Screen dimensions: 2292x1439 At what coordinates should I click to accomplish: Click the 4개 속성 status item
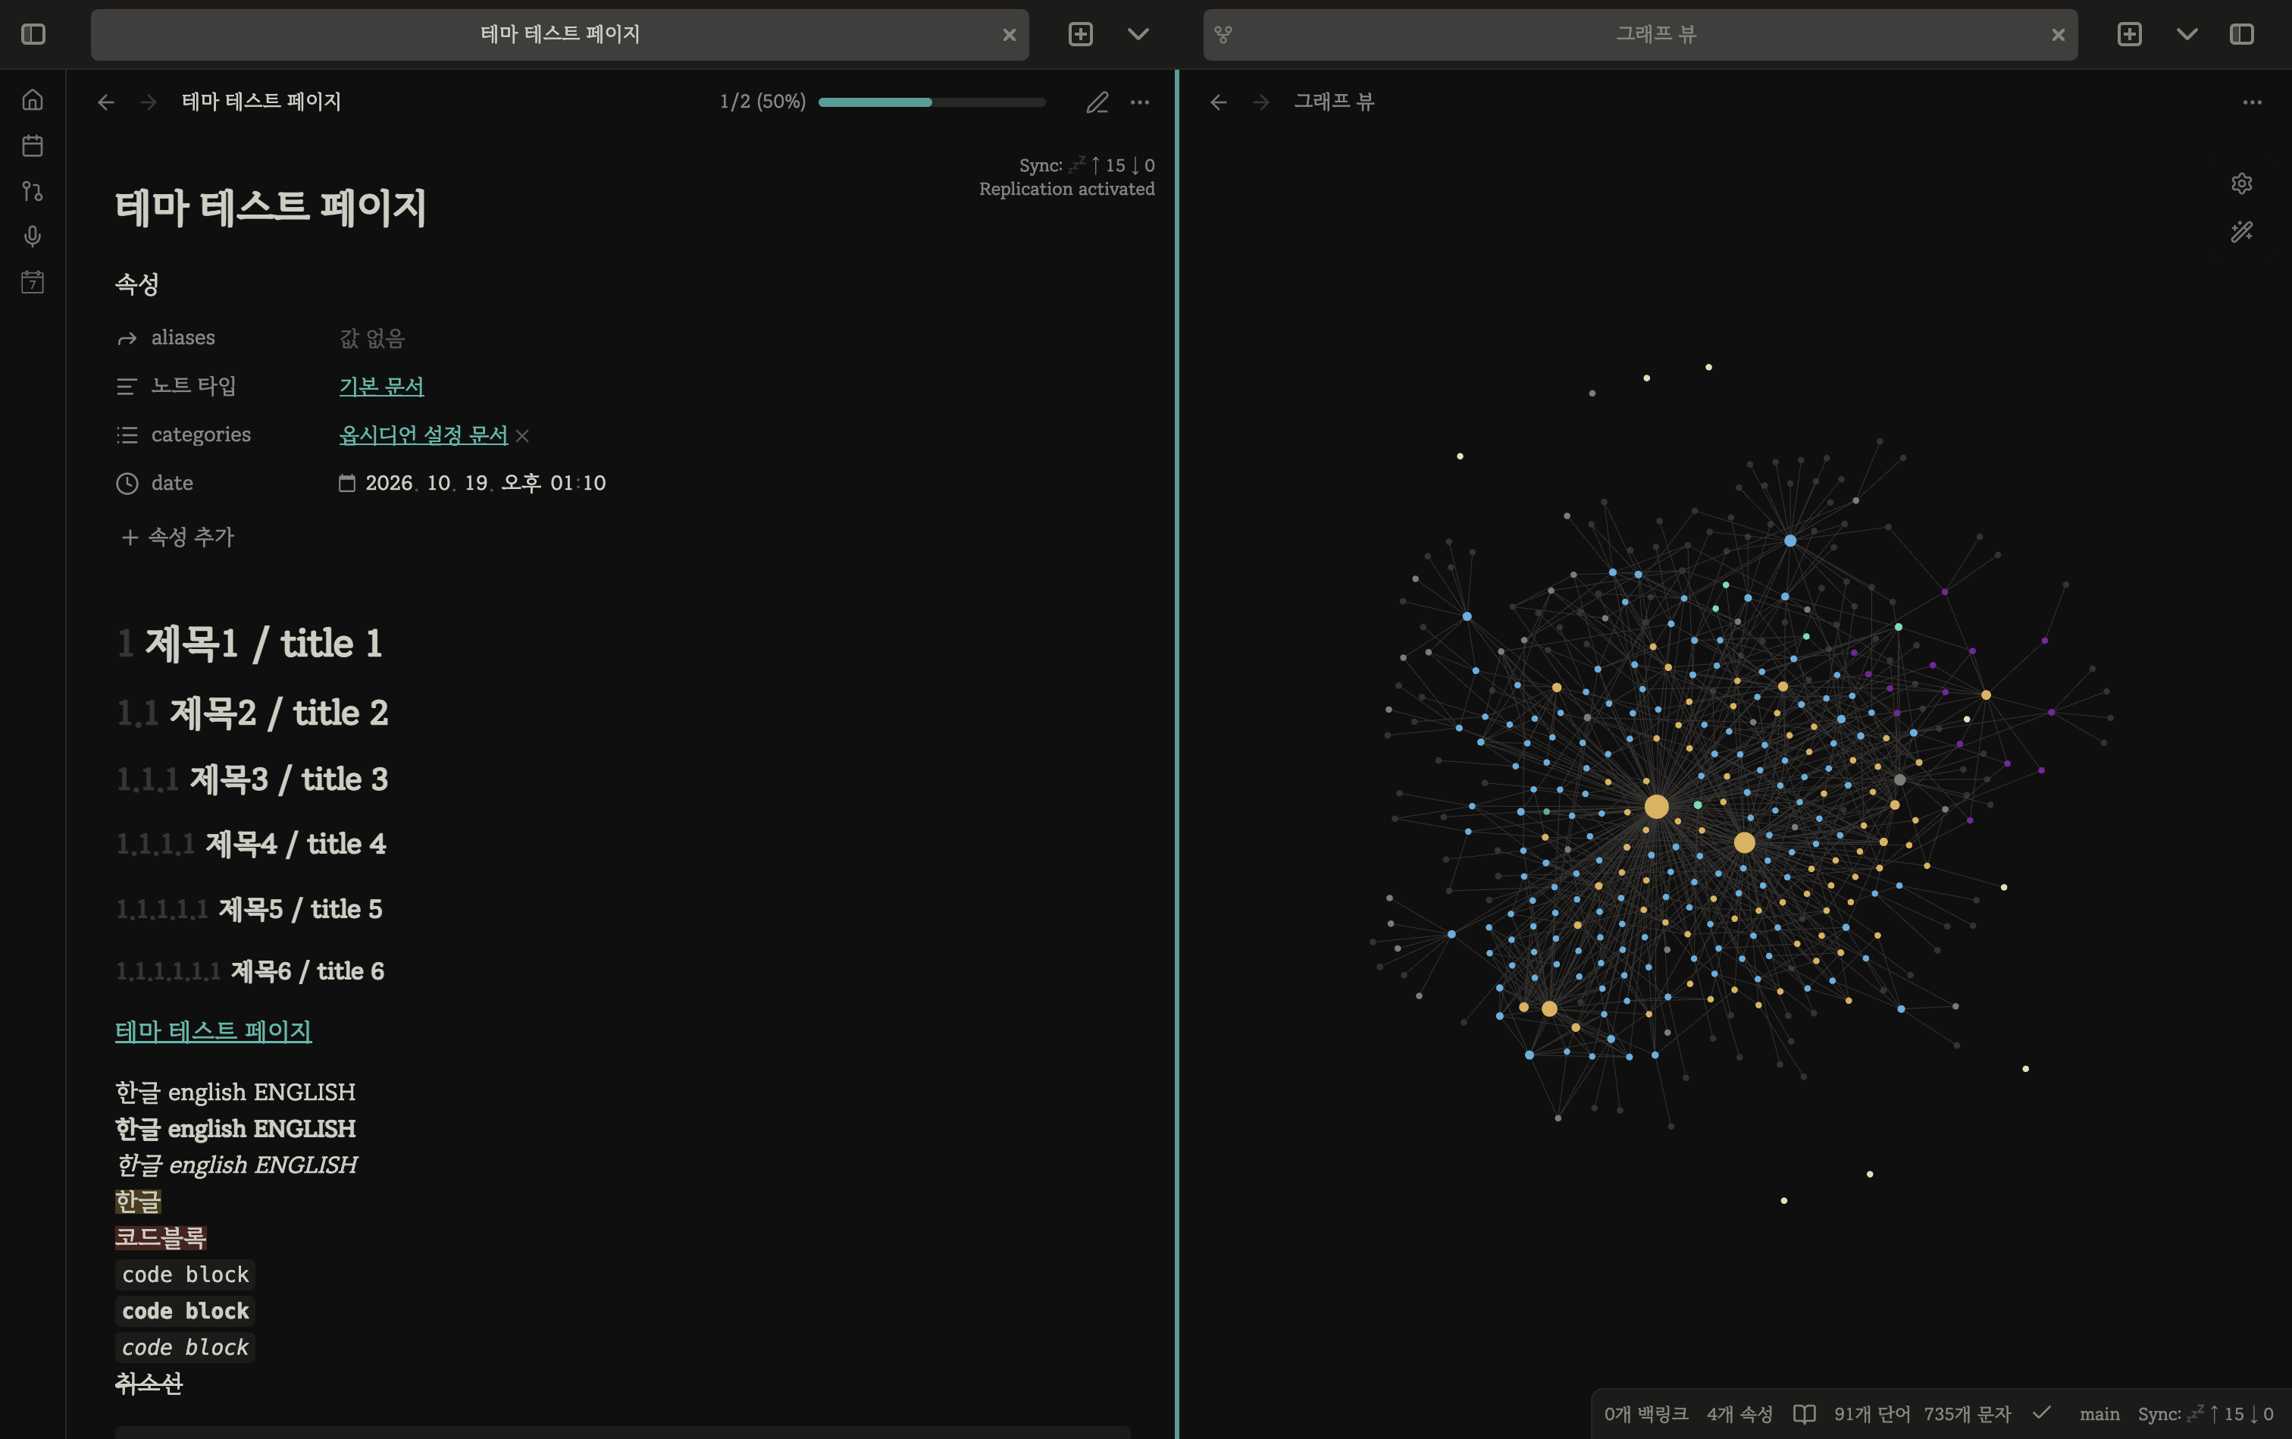coord(1739,1414)
